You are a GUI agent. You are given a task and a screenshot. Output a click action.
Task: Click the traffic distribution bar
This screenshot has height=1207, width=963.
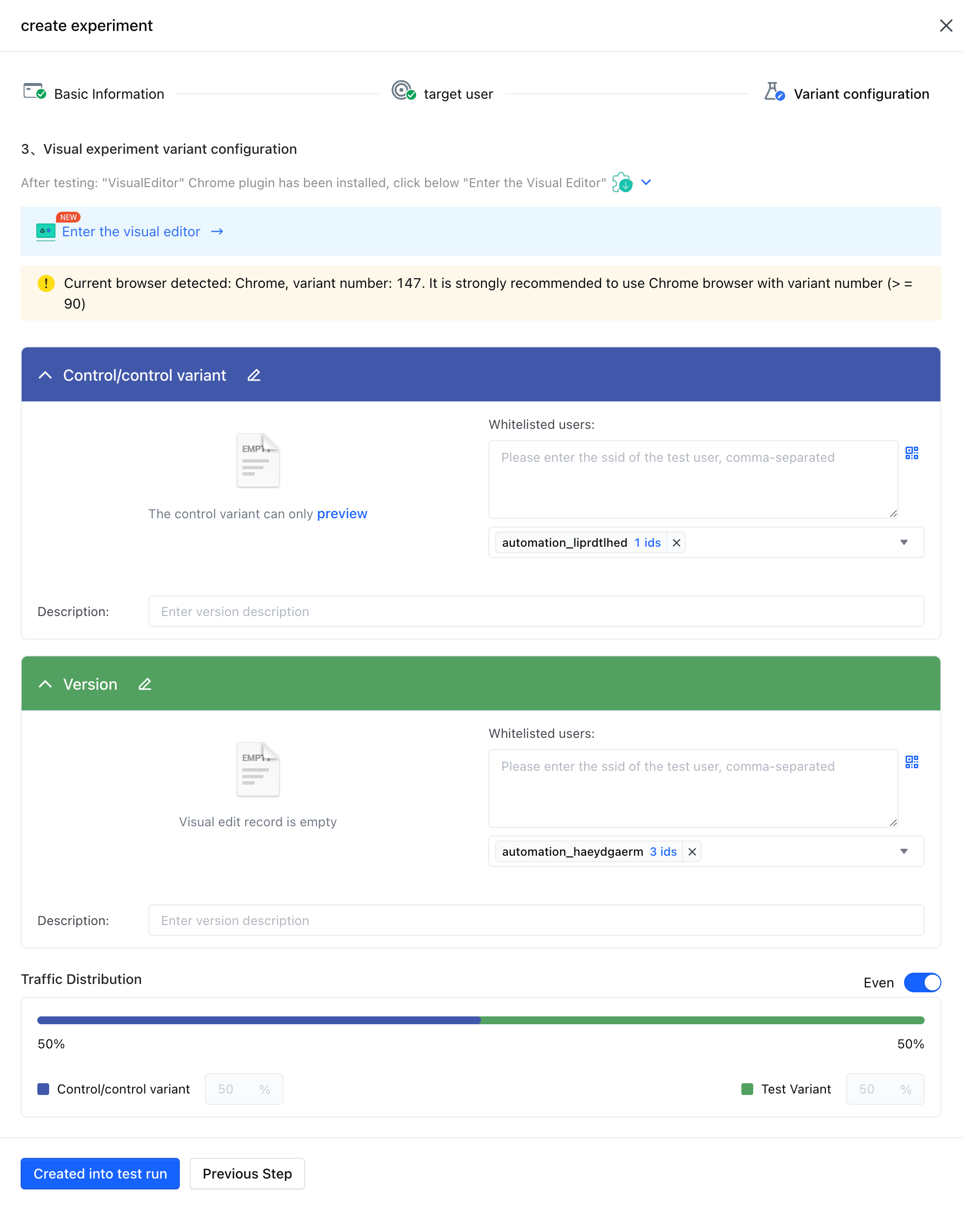coord(481,1020)
